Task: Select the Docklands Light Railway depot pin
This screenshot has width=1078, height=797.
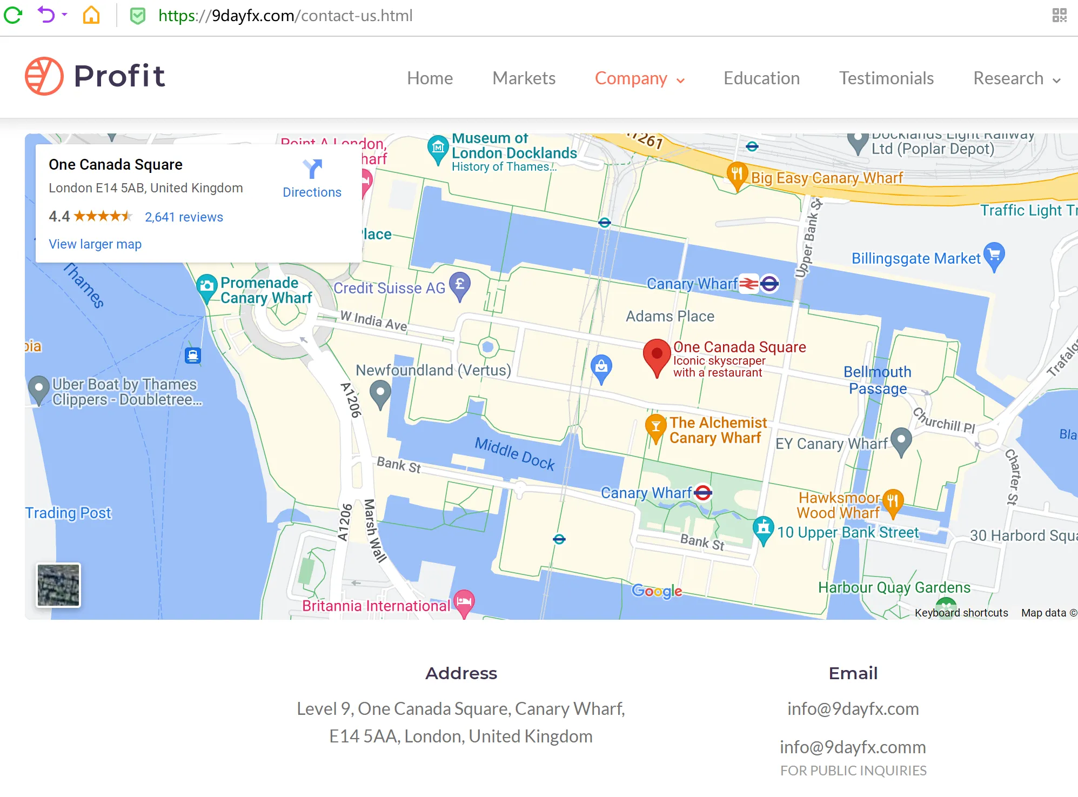Action: [858, 143]
